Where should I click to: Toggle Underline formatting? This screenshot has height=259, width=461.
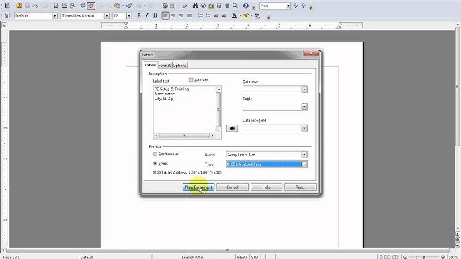click(x=155, y=15)
